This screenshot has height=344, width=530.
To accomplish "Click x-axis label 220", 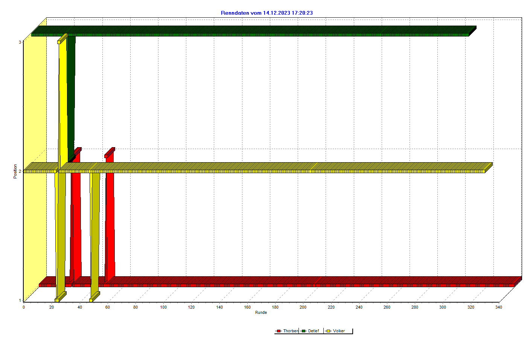I will pyautogui.click(x=331, y=307).
